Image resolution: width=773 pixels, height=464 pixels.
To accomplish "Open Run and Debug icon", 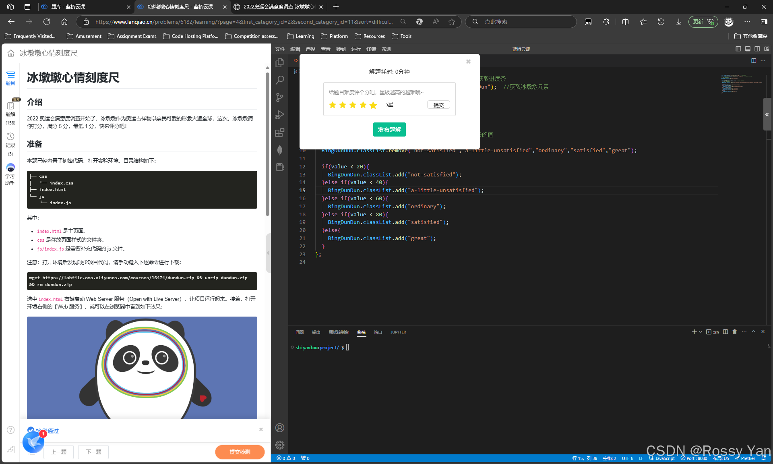I will [x=280, y=115].
